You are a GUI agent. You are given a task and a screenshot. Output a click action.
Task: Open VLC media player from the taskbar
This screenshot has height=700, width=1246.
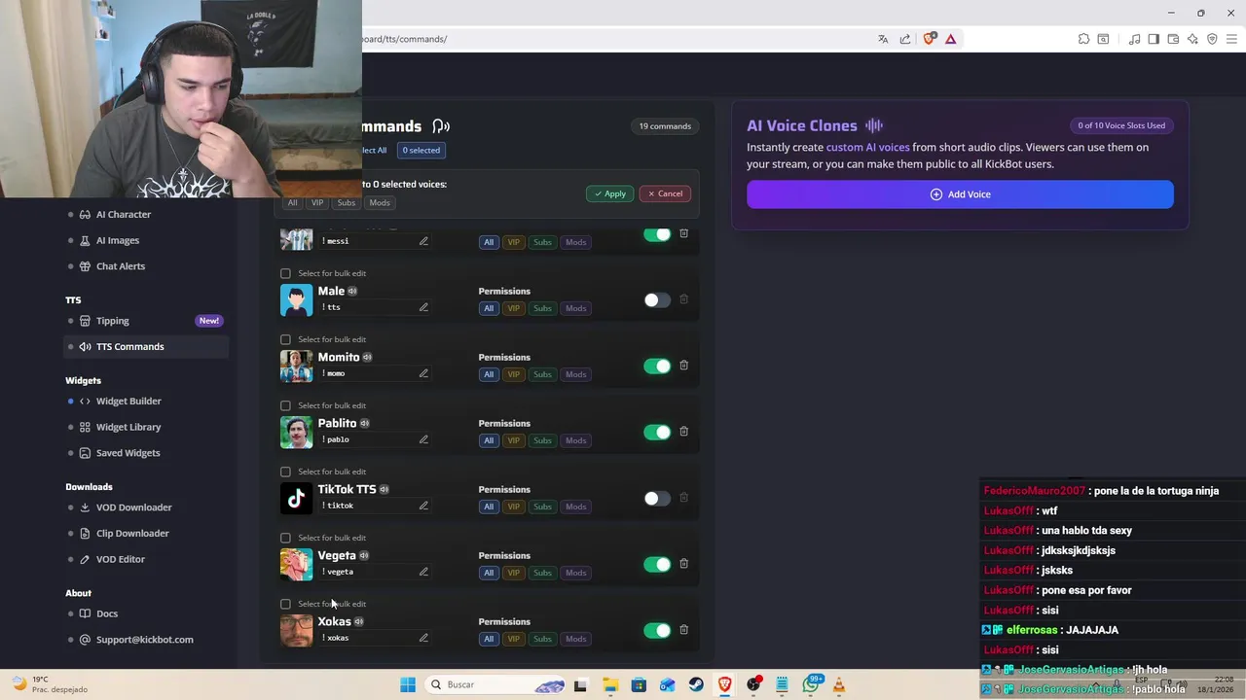click(838, 684)
